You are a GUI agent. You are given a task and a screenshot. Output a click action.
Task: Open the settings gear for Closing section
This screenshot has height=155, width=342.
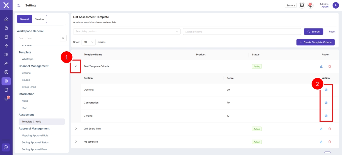click(326, 116)
